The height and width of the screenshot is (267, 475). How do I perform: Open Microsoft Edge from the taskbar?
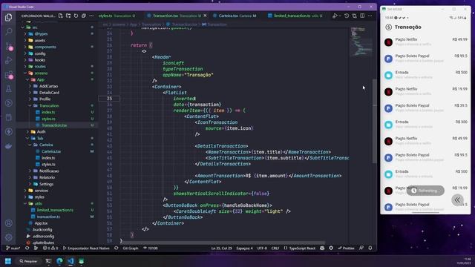(59, 261)
